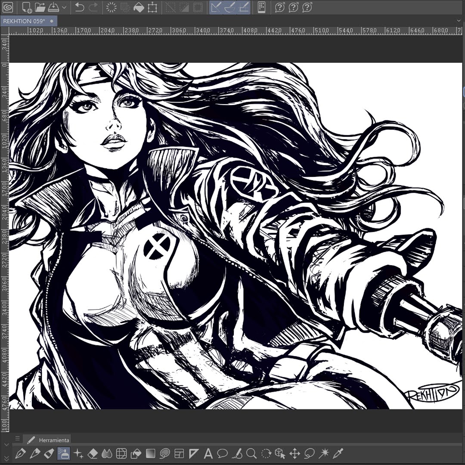Select the Pencil tool
This screenshot has height=465, width=465.
35,453
